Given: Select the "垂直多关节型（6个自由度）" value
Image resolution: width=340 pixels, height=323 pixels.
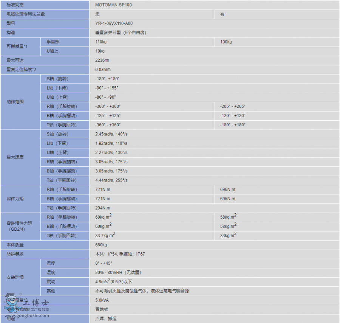Looking at the screenshot, I should tap(121, 33).
